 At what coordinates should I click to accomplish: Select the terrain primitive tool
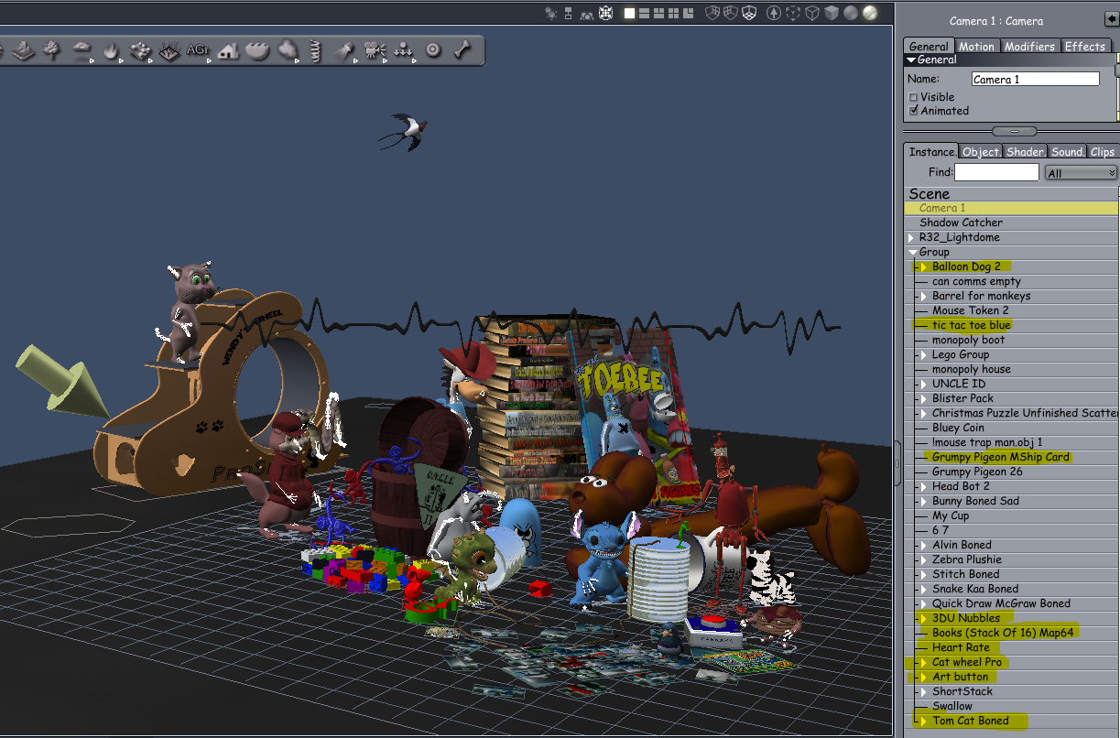tap(24, 50)
